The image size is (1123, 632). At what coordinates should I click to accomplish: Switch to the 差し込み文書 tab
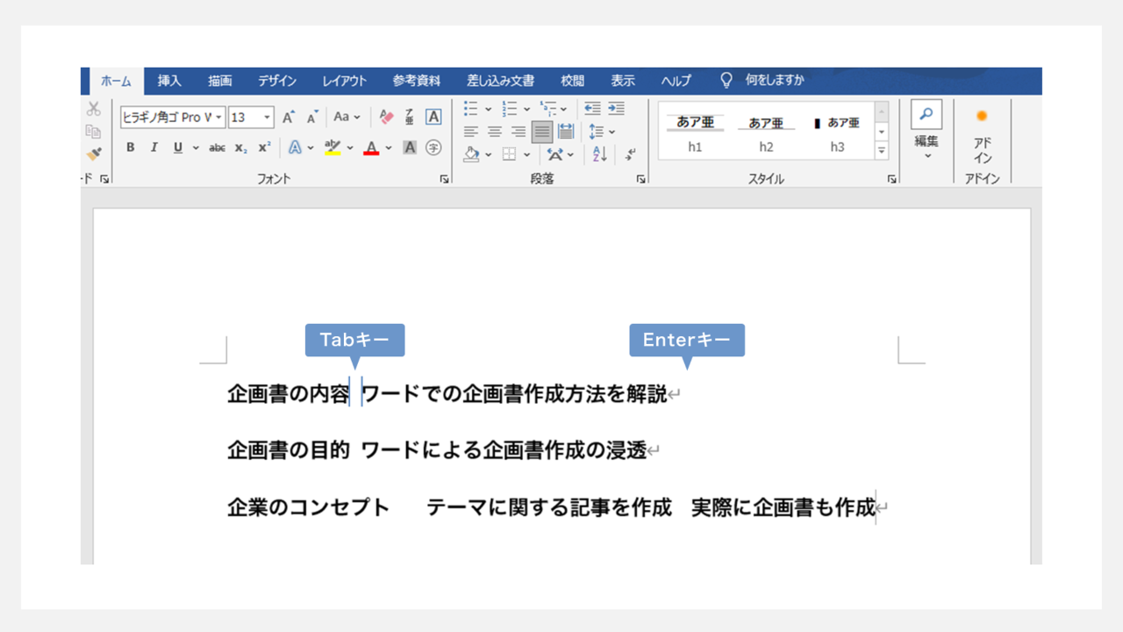coord(500,81)
